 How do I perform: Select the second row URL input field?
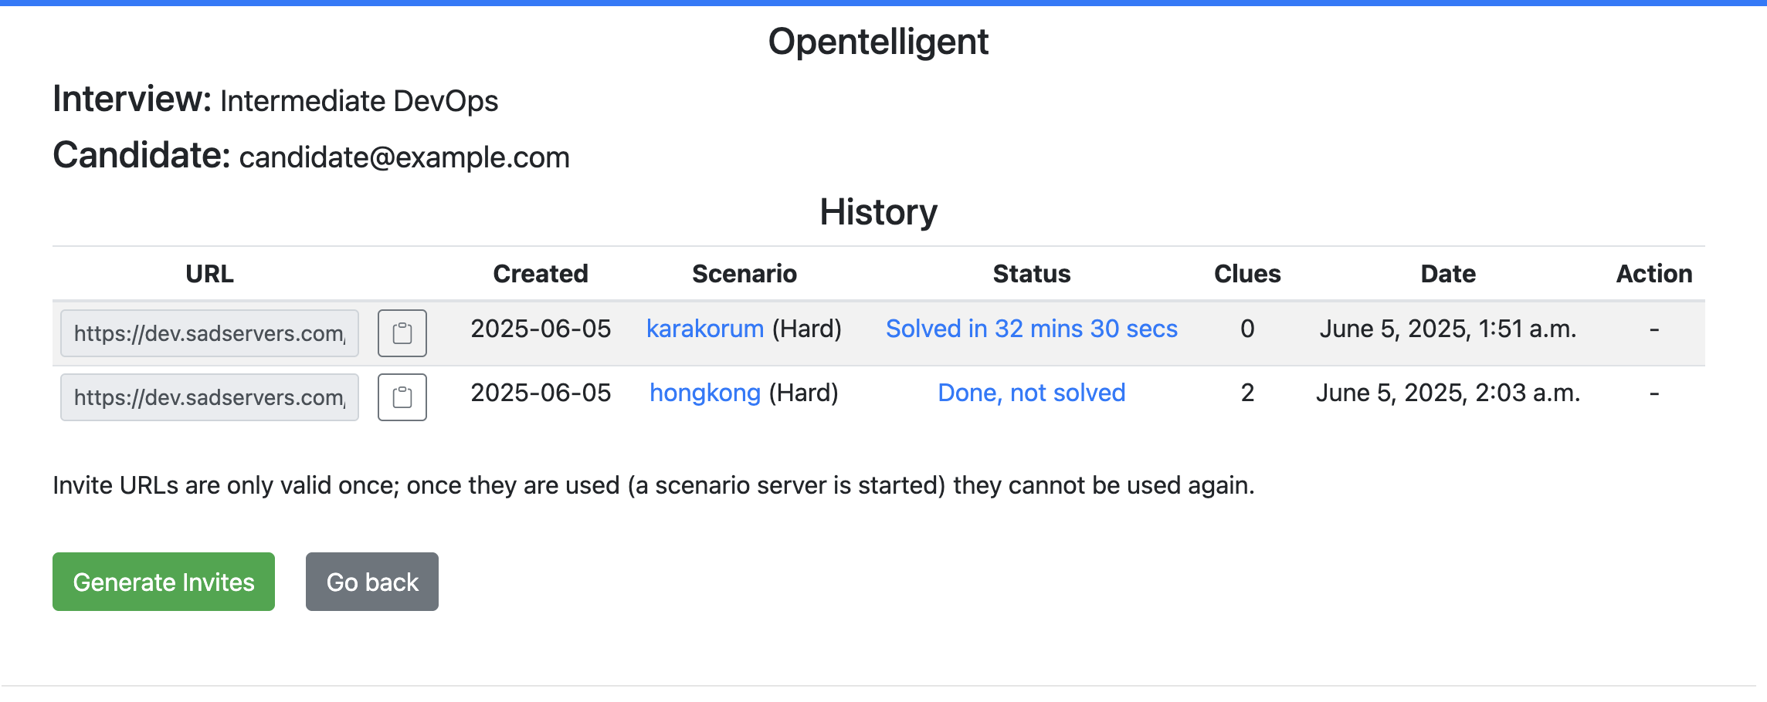pos(209,397)
